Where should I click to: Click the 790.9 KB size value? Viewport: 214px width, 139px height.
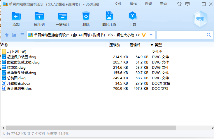click(120, 89)
